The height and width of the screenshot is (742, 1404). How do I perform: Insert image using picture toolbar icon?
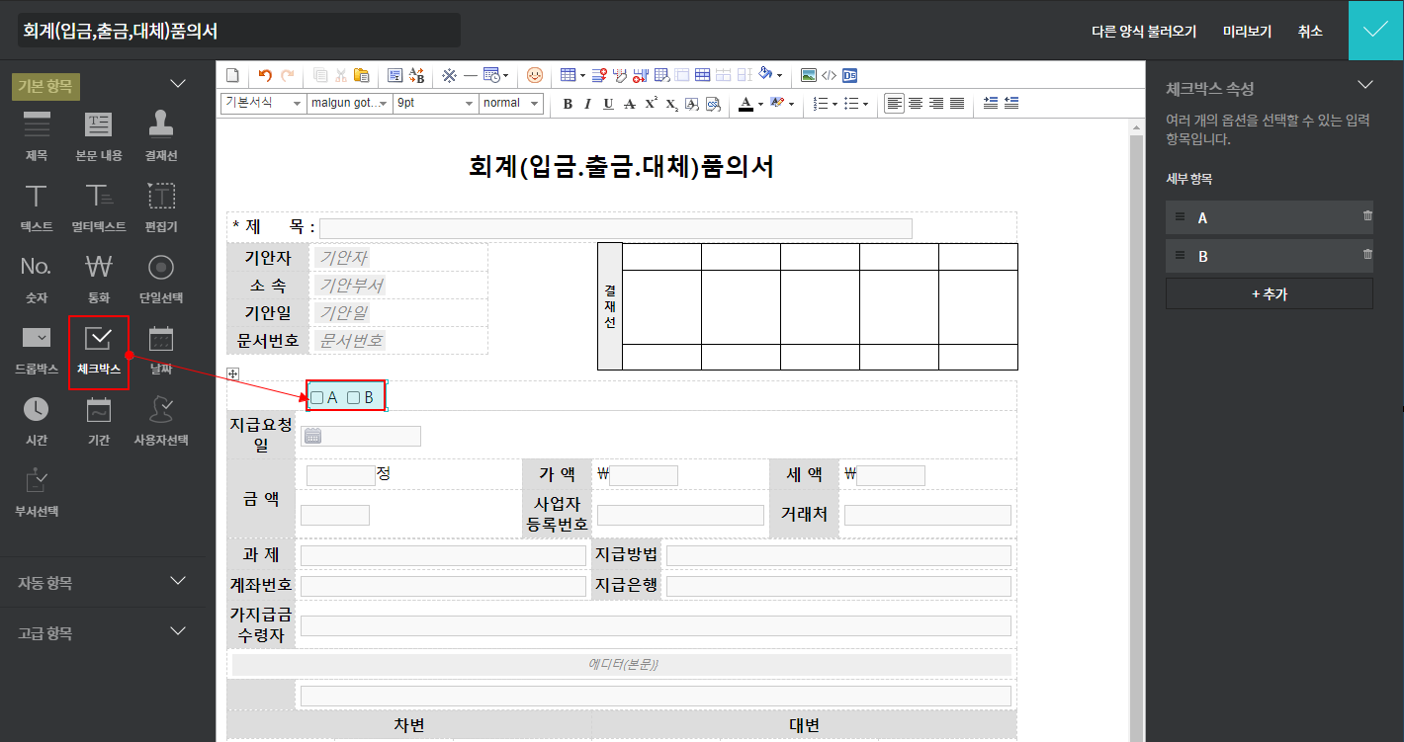[x=809, y=75]
